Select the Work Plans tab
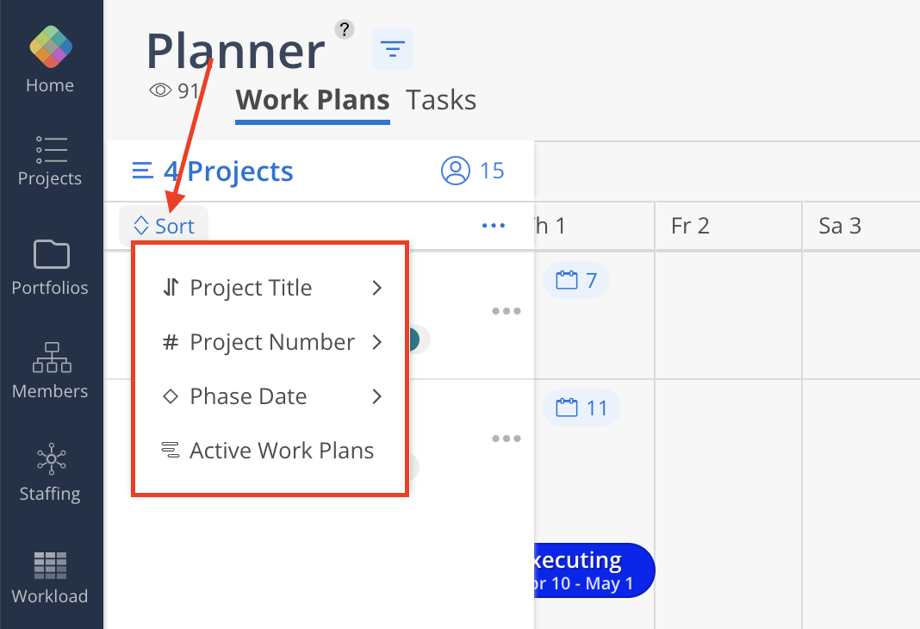The width and height of the screenshot is (920, 629). click(x=313, y=100)
